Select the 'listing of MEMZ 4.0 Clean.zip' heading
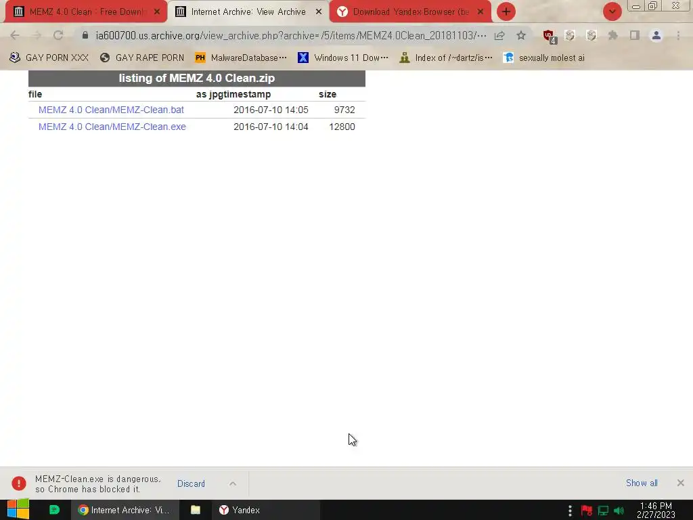The height and width of the screenshot is (520, 693). click(x=197, y=79)
